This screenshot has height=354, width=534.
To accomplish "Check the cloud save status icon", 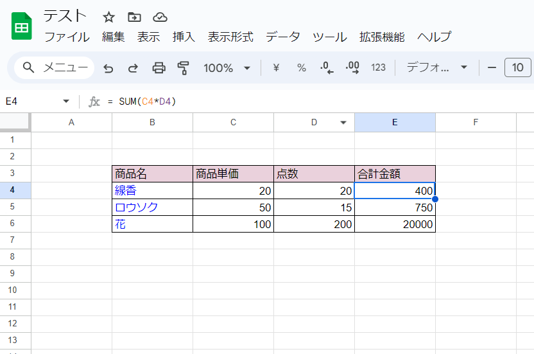I will [160, 17].
